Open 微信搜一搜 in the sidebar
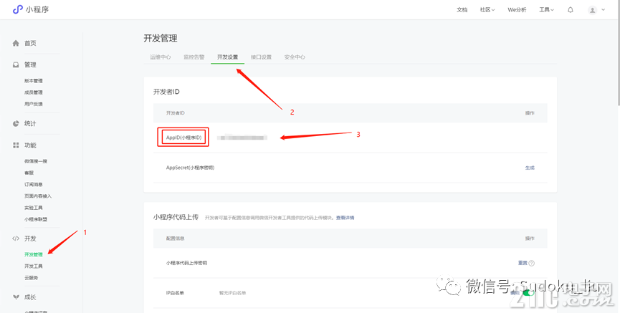Screen dimensions: 620x313 click(x=36, y=161)
